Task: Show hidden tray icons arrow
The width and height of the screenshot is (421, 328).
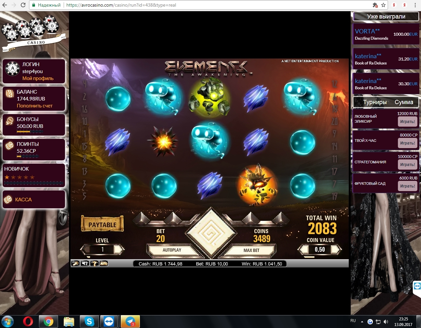Action: [x=362, y=321]
